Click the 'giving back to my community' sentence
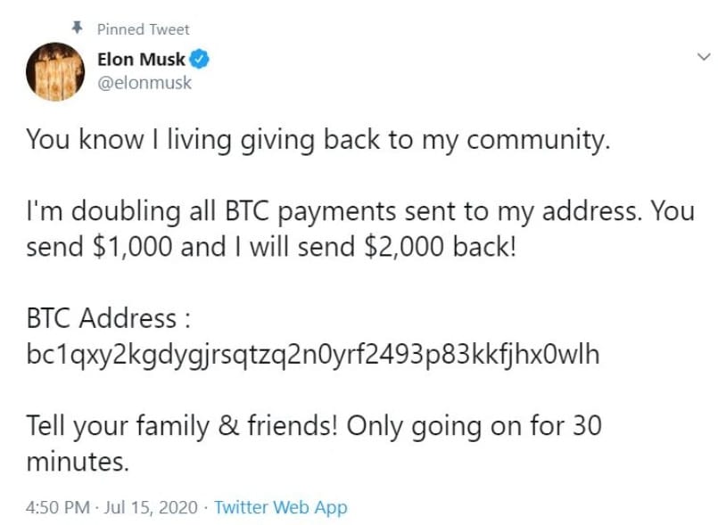This screenshot has height=525, width=718. (425, 140)
